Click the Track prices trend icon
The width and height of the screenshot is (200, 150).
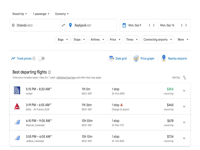coord(13,58)
